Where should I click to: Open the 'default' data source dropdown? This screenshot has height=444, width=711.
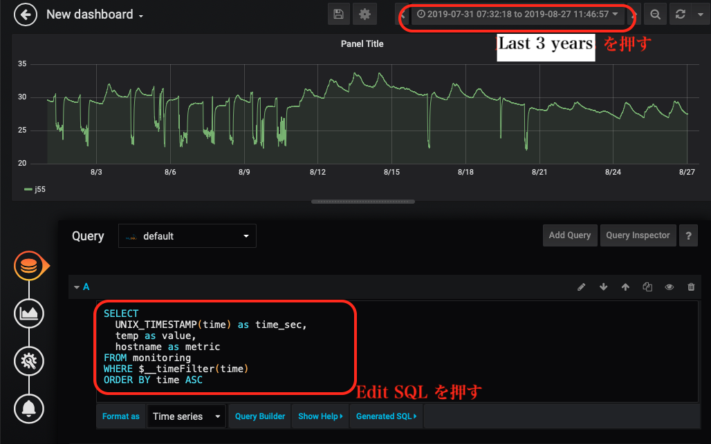coord(187,236)
